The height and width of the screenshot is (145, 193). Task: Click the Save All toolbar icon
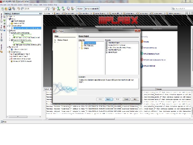pos(14,9)
